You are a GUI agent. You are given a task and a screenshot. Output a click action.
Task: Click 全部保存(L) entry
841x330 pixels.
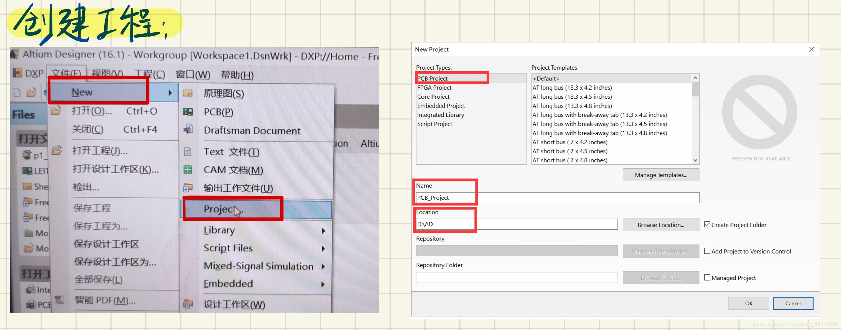98,280
